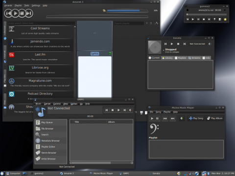235x176 pixels.
Task: Open Amarok's Playlist menu
Action: [18, 5]
